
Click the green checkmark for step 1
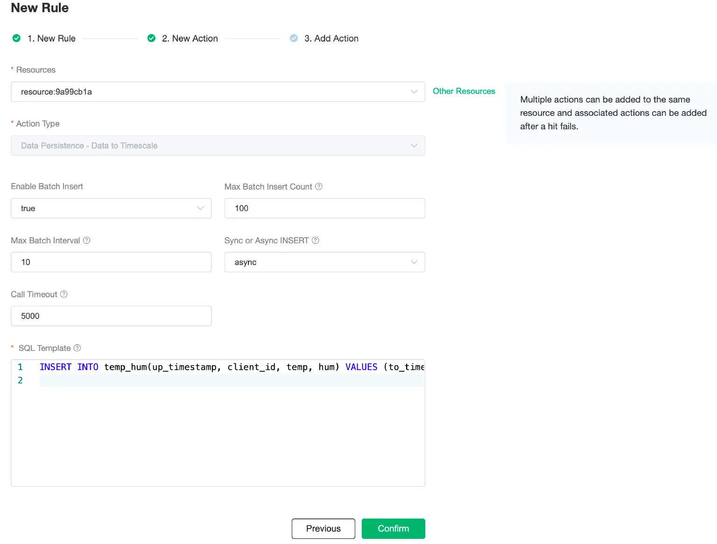coord(17,38)
